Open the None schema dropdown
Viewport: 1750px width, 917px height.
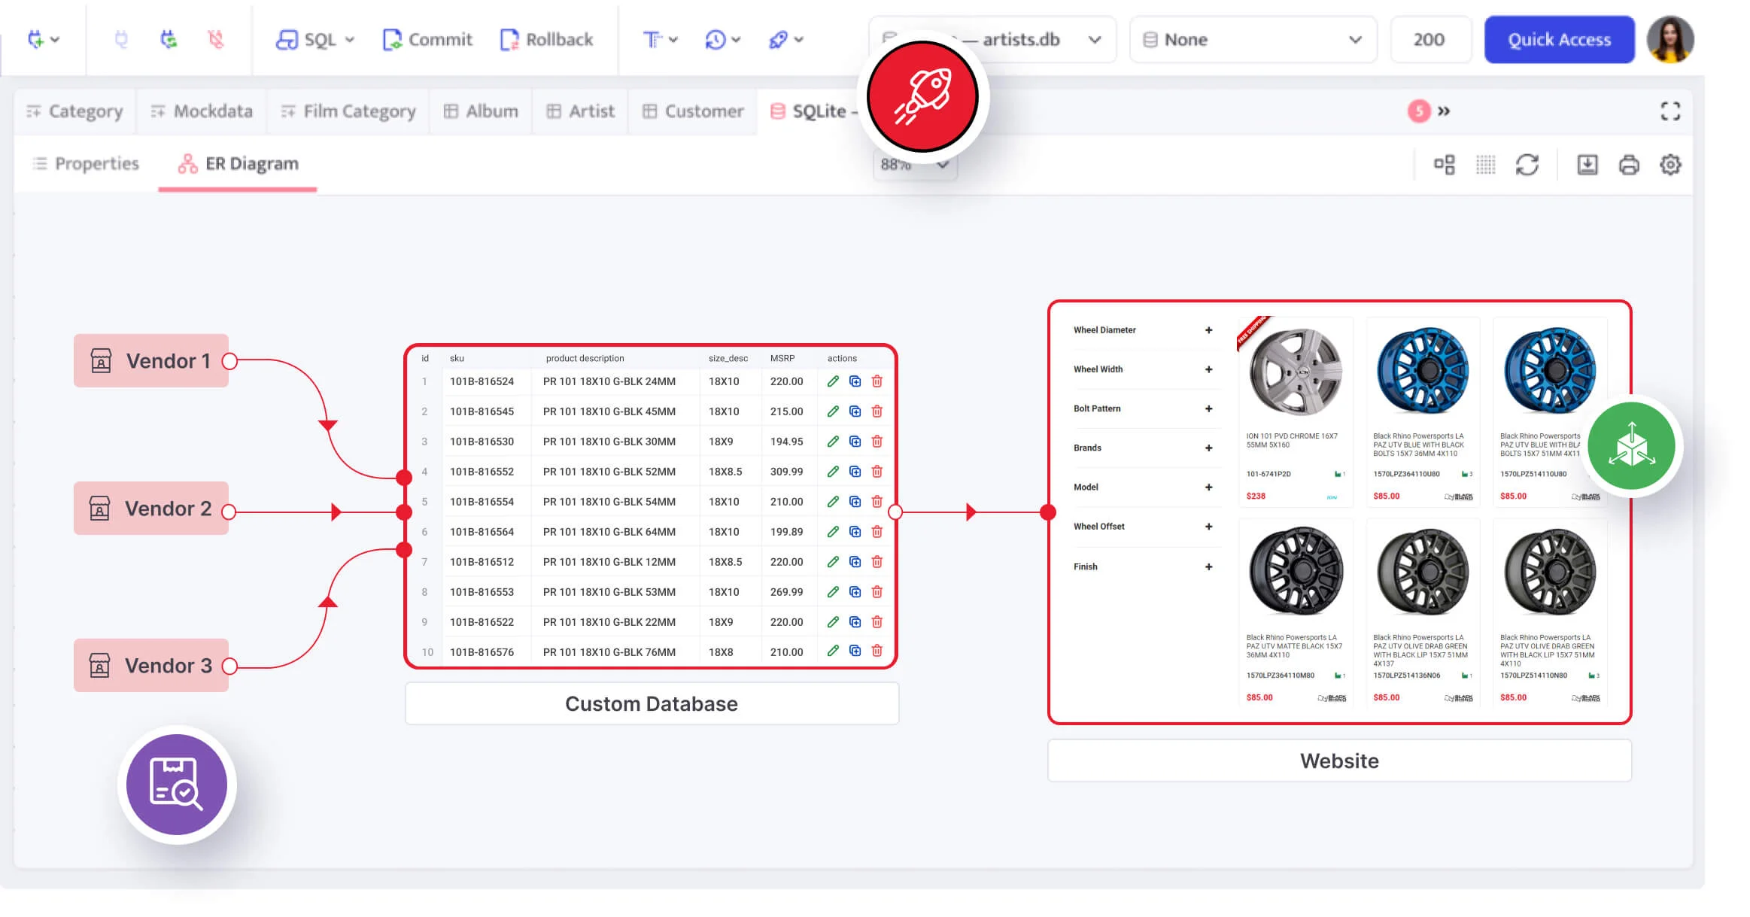point(1253,40)
